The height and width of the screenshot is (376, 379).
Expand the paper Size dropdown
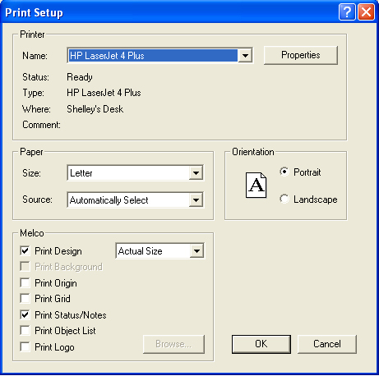tap(196, 173)
